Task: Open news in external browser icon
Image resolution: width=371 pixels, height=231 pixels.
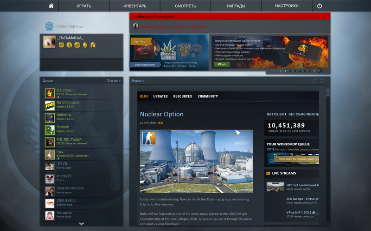Action: [322, 80]
